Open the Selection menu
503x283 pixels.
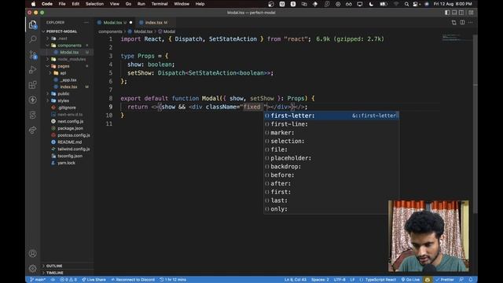pyautogui.click(x=94, y=4)
